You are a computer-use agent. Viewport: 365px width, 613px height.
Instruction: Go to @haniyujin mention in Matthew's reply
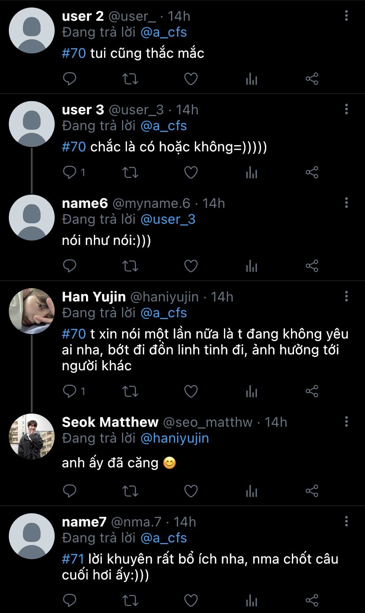(175, 438)
